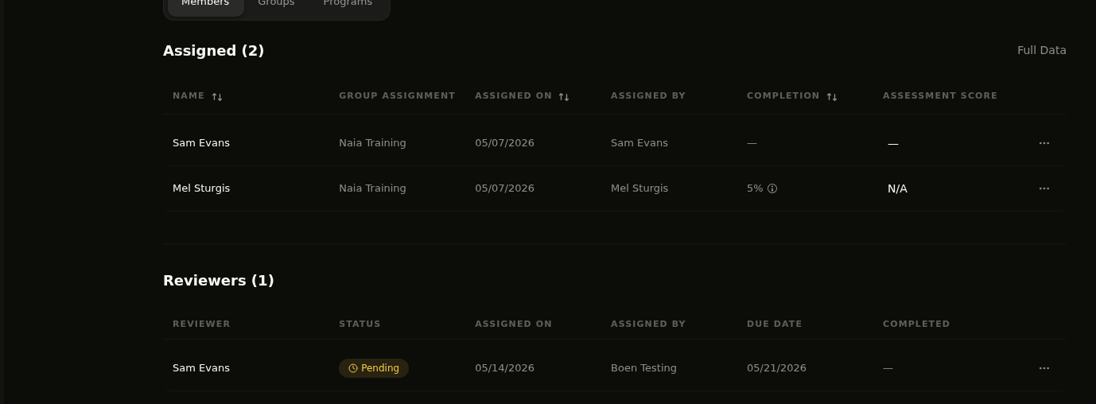Switch to the Programs tab
Image resolution: width=1096 pixels, height=404 pixels.
coord(348,3)
